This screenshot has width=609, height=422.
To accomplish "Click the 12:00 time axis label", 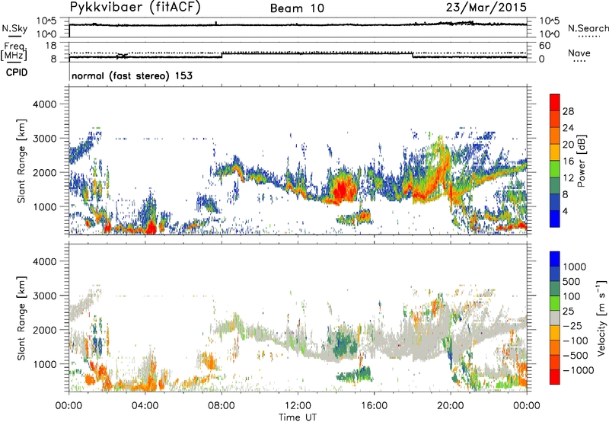I will click(298, 406).
